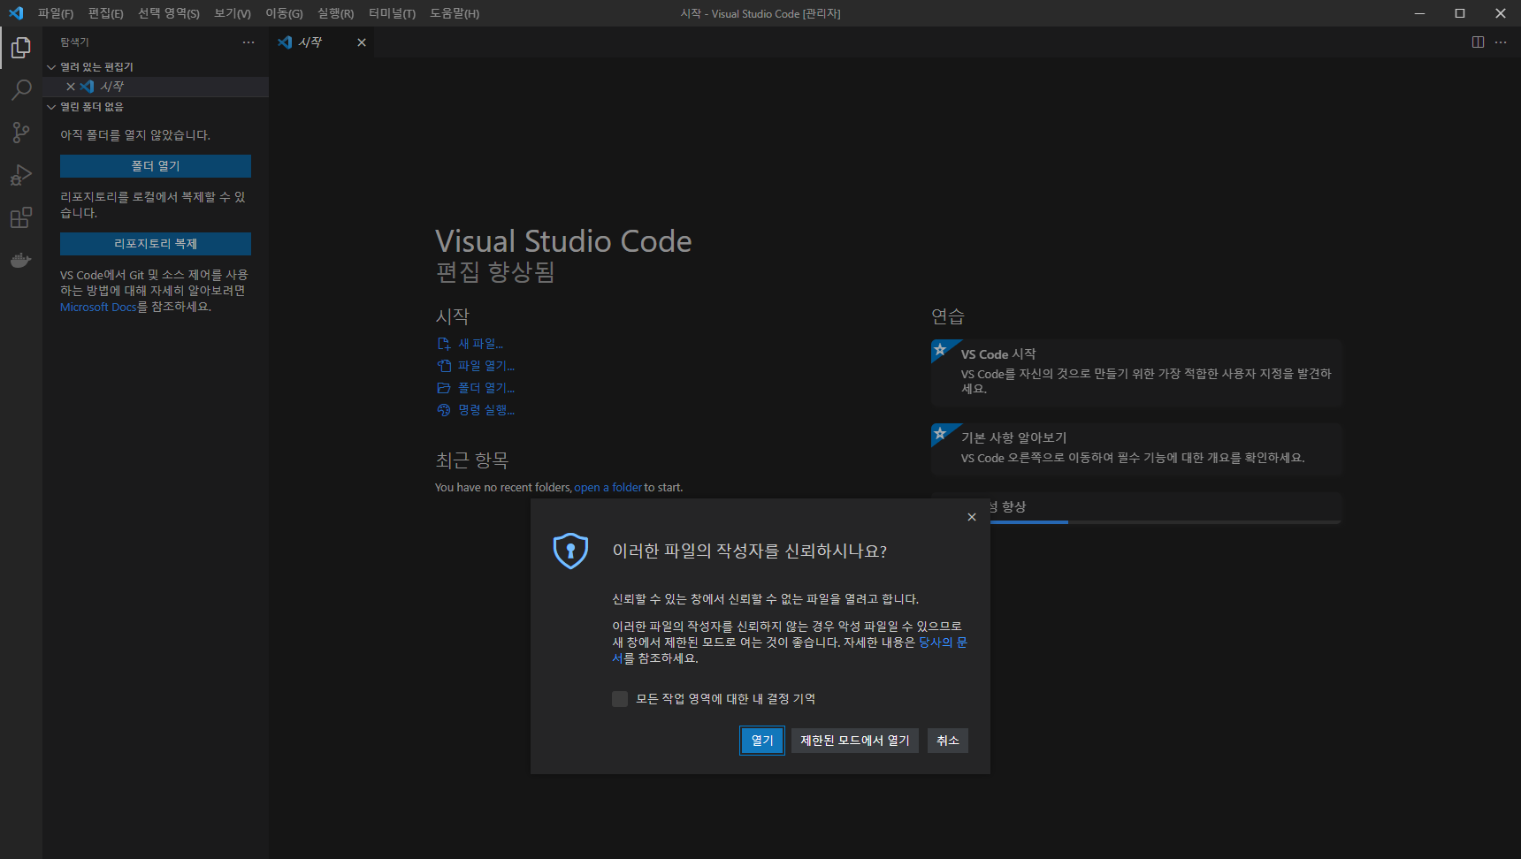Open the Search view icon
The height and width of the screenshot is (859, 1521).
coord(21,90)
